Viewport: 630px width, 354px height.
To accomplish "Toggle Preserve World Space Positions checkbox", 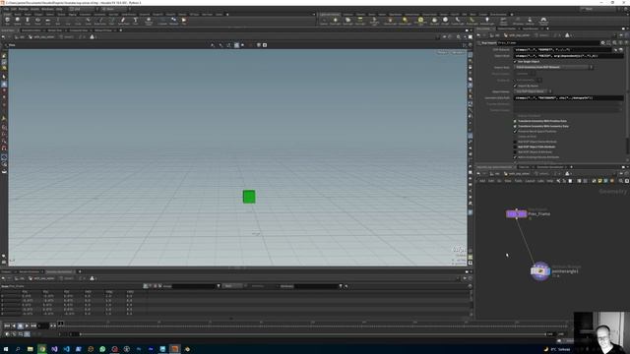I will [x=515, y=131].
